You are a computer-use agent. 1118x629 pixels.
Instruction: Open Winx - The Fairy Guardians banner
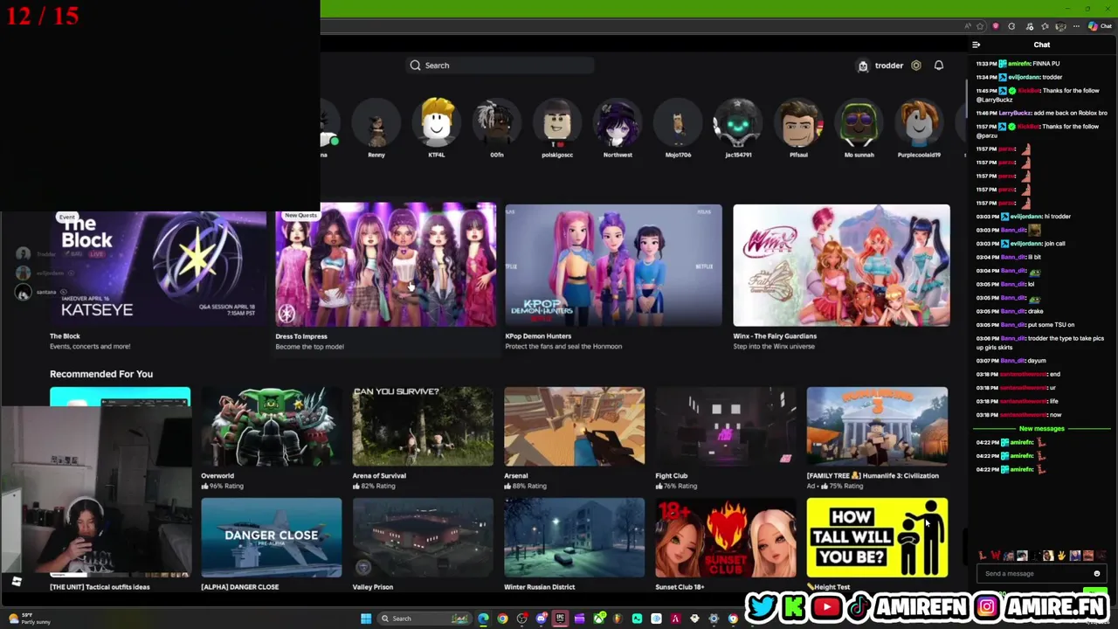click(x=841, y=266)
